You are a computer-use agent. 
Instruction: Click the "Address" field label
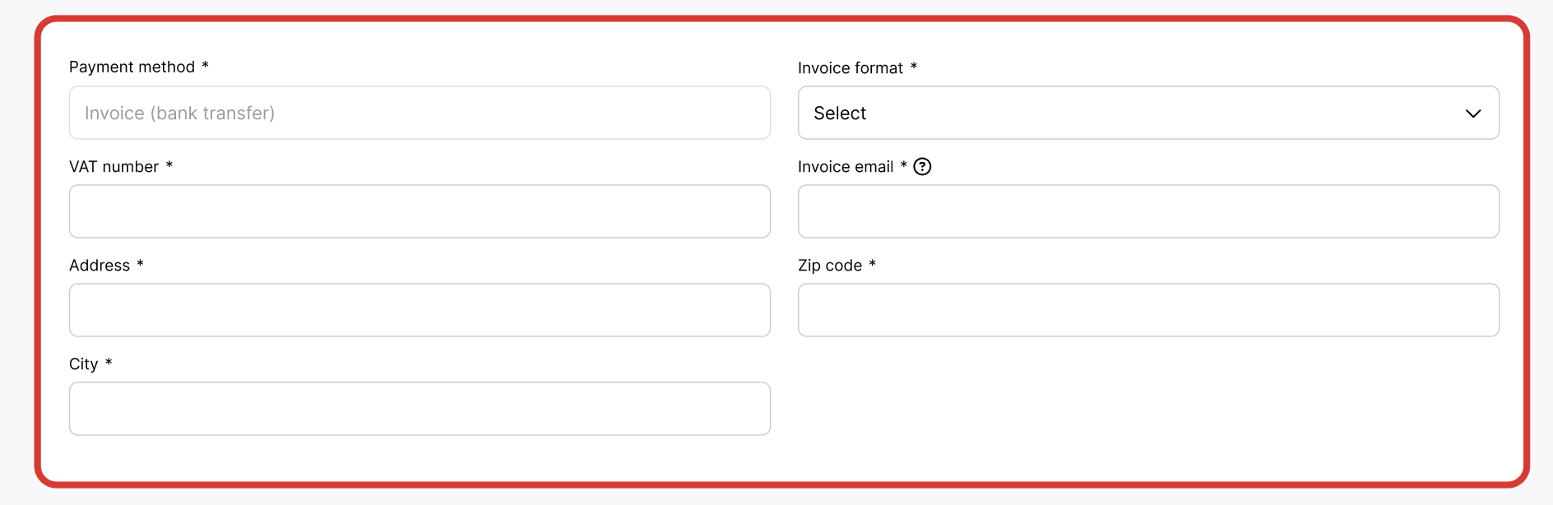click(x=100, y=266)
